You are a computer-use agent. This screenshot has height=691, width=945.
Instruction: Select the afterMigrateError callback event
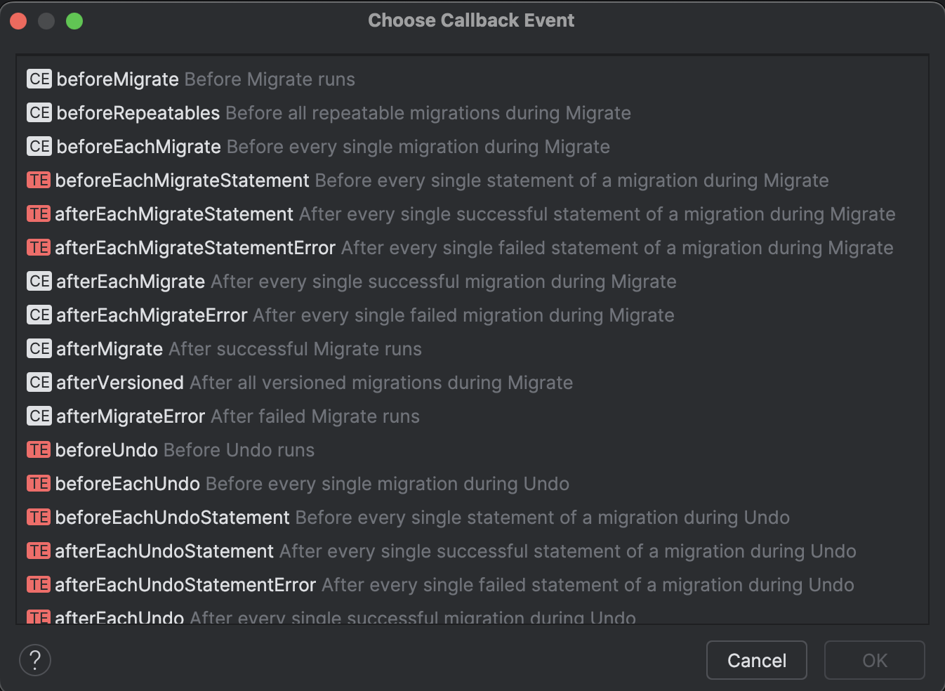click(x=129, y=416)
